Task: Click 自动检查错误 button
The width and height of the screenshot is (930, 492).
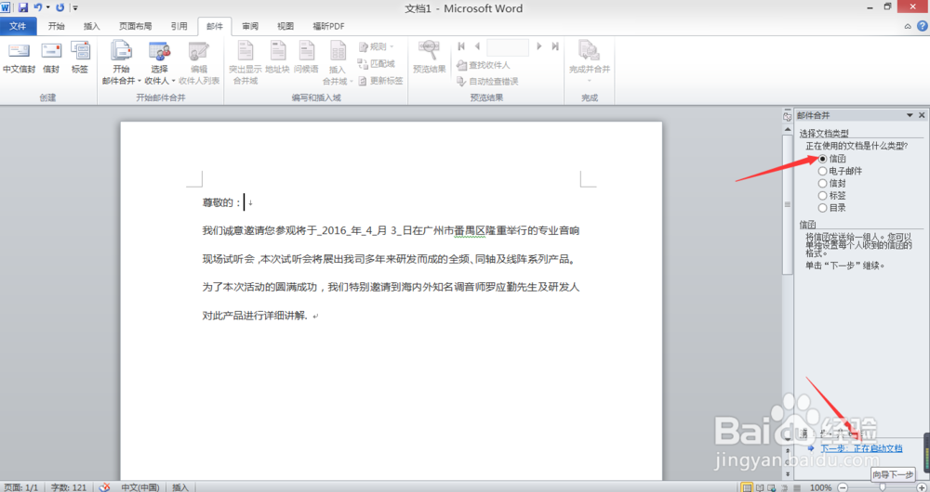Action: pos(487,81)
